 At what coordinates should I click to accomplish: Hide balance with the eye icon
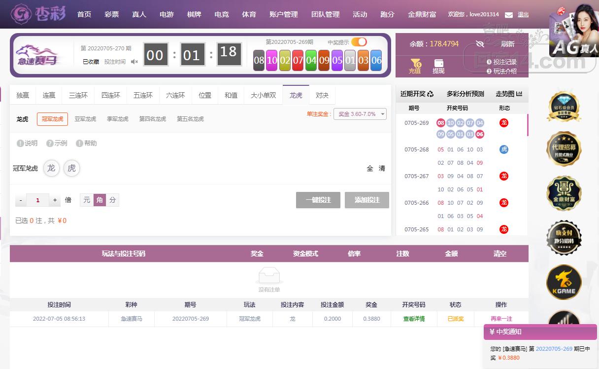[x=480, y=44]
